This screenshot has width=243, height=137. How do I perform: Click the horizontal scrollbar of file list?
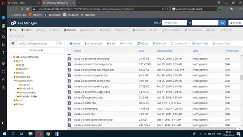coord(153,129)
